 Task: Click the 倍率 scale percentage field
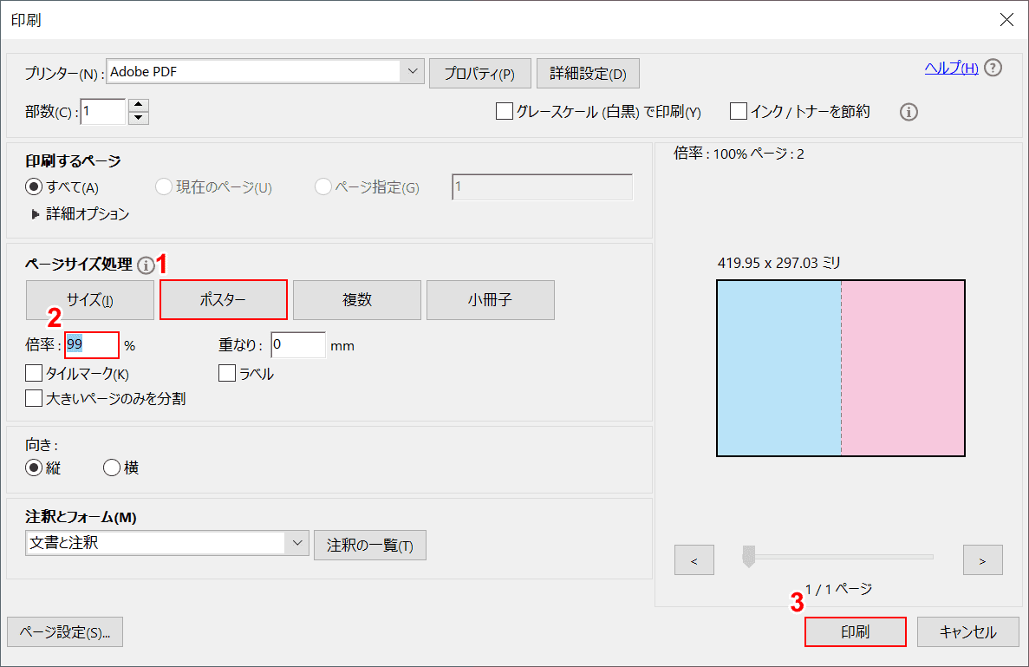tap(92, 344)
